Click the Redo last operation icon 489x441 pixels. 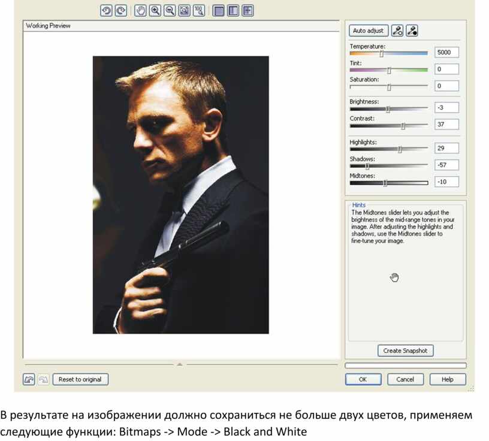(x=43, y=379)
